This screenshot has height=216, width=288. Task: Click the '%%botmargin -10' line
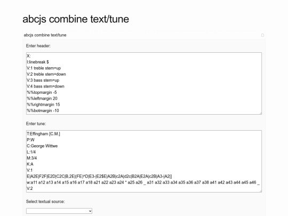pyautogui.click(x=43, y=110)
